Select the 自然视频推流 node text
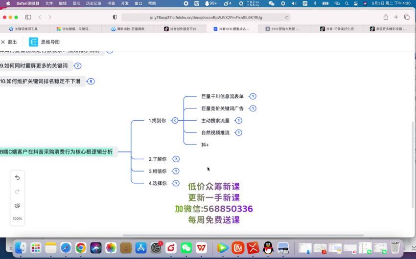Image resolution: width=416 pixels, height=259 pixels. [x=215, y=132]
